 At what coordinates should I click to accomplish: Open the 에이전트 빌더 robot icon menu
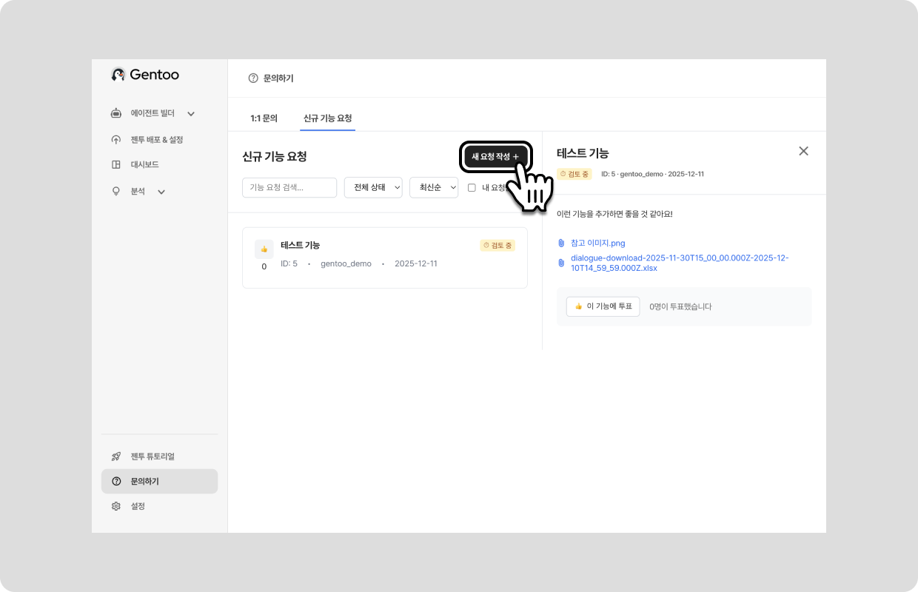[x=116, y=113]
